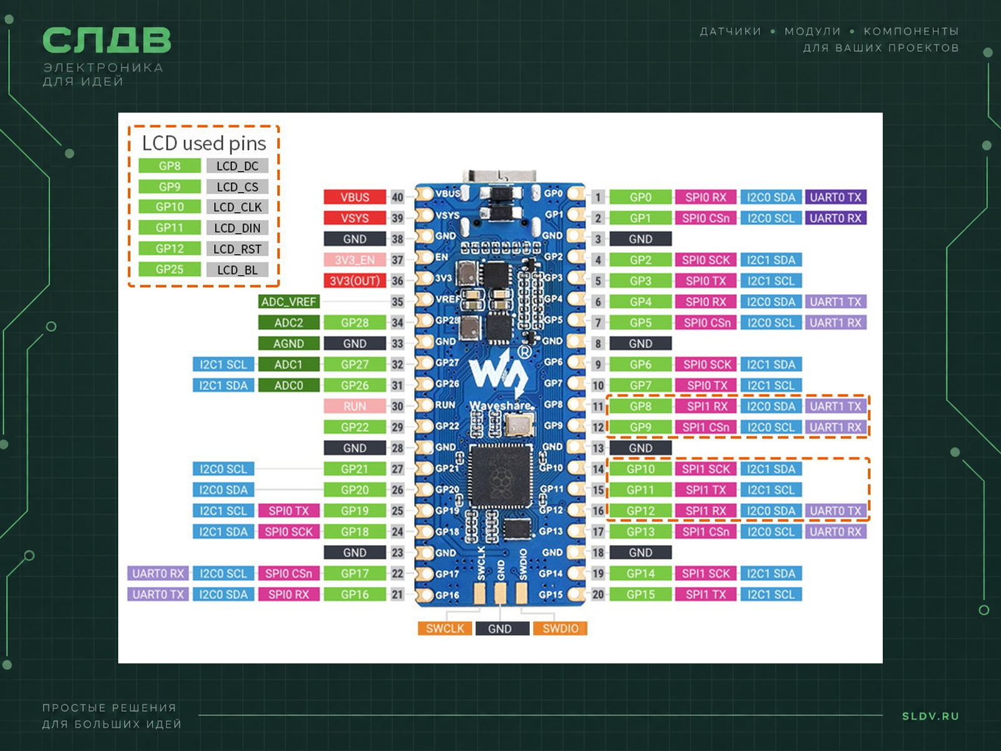Select the LCD_DC label in the legend

tap(237, 166)
